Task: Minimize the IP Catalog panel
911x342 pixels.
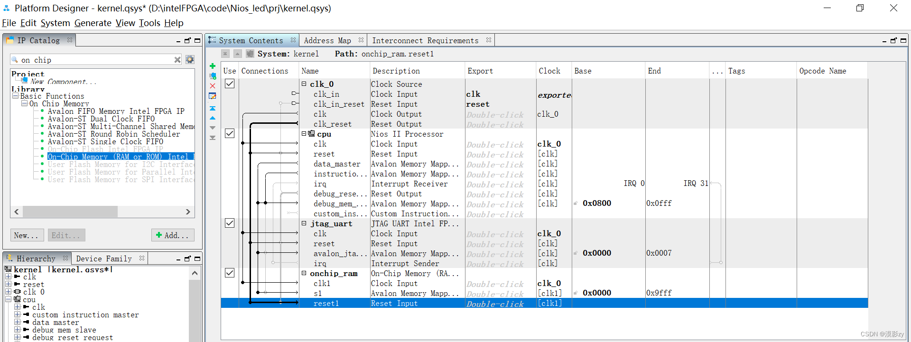Action: [x=178, y=41]
